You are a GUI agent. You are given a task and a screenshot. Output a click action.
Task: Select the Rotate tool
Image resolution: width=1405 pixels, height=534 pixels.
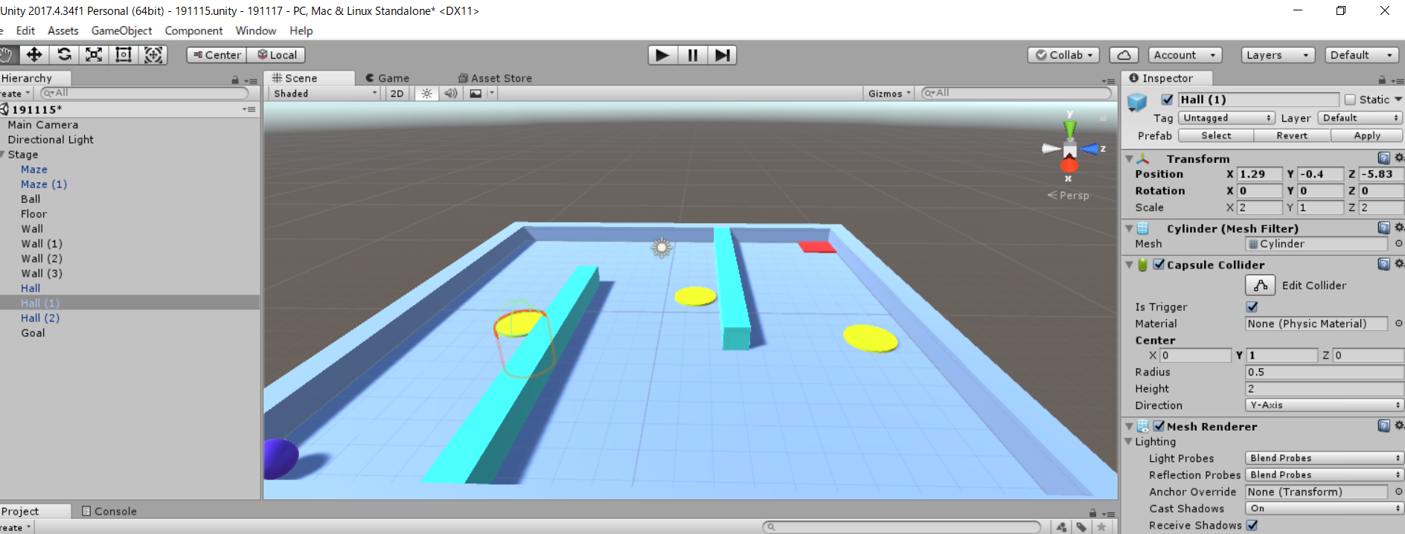coord(64,54)
